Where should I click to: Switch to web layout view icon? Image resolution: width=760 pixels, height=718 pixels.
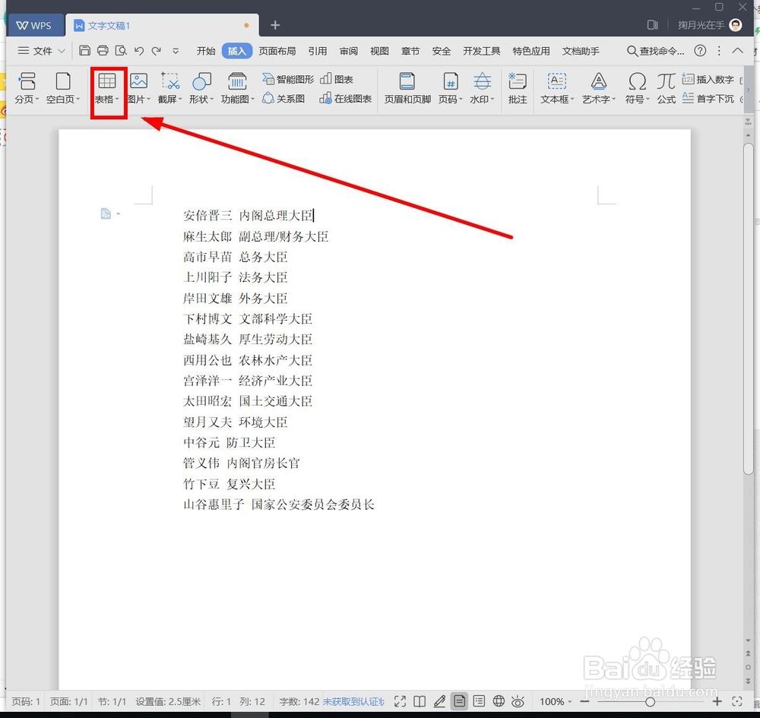pos(499,701)
